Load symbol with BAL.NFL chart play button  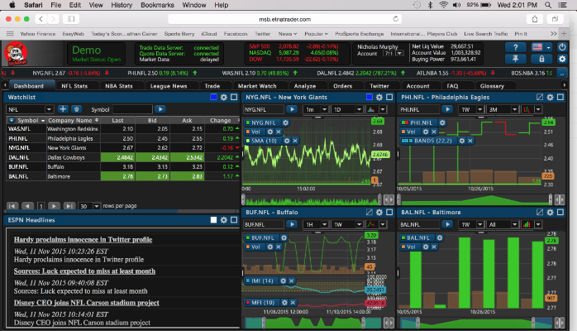coord(447,224)
